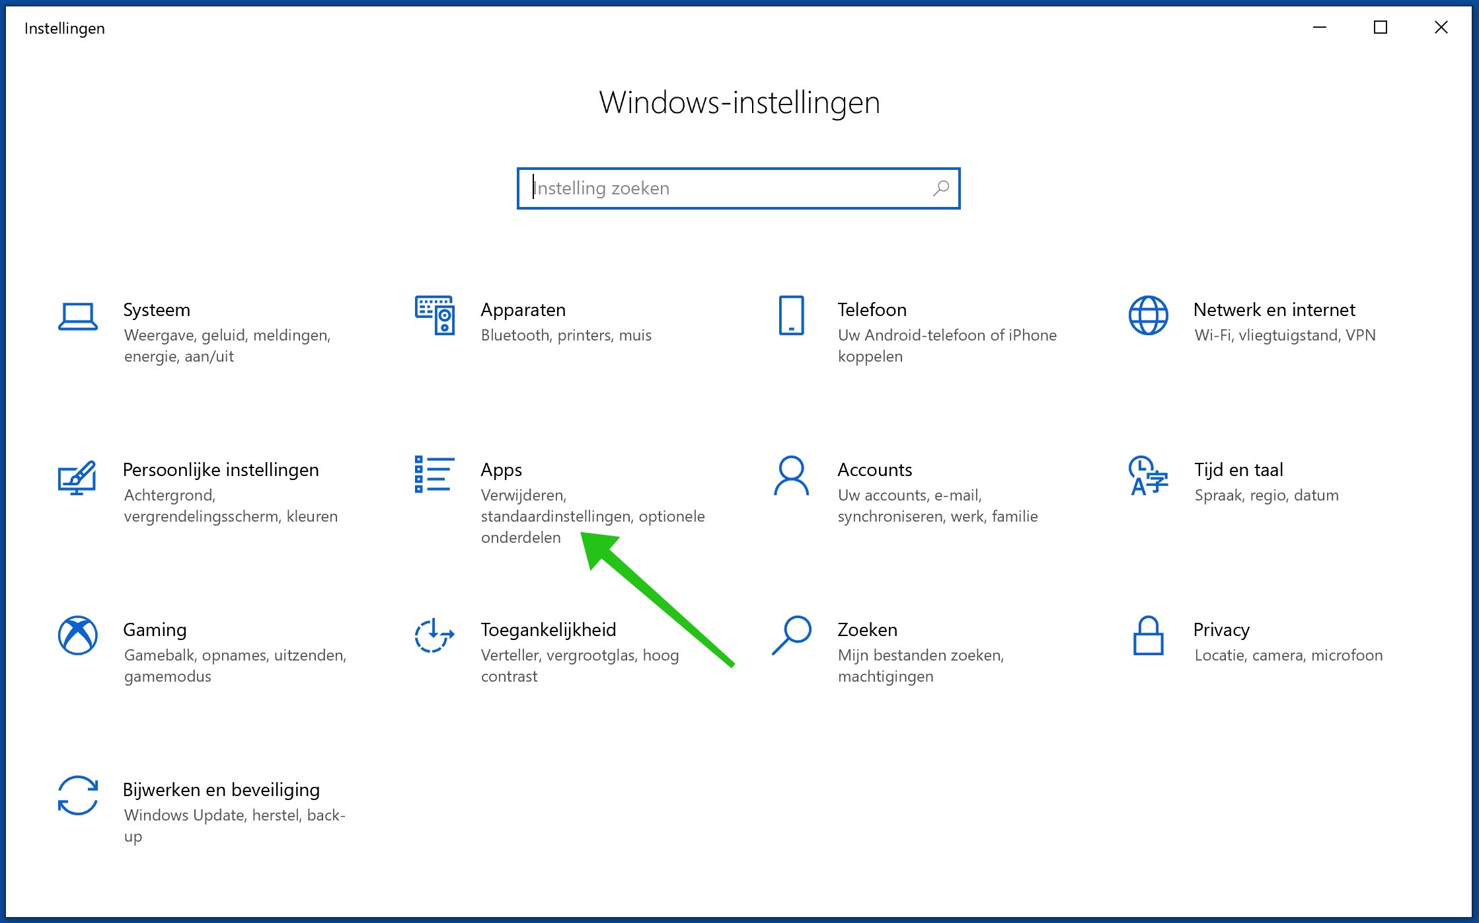Image resolution: width=1479 pixels, height=923 pixels.
Task: Minimize the Instellingen window
Action: 1320,27
